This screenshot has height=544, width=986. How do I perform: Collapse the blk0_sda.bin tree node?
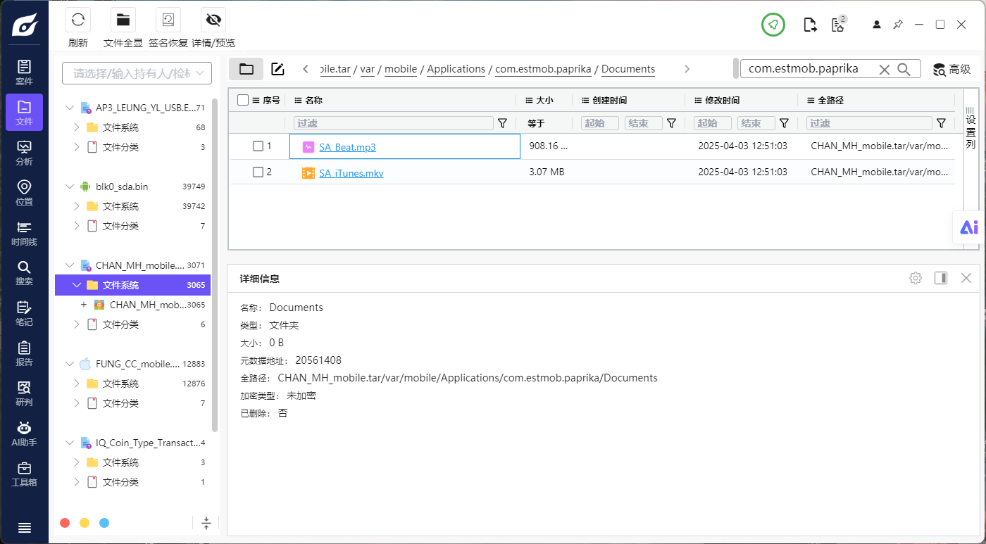69,186
